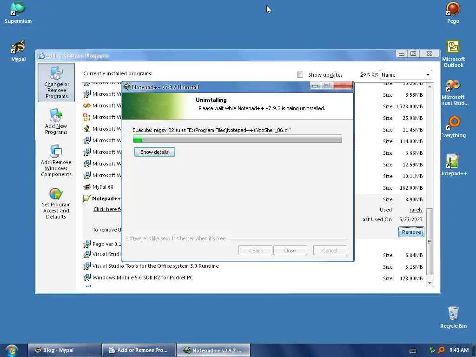Minimize the Notepad++ Uninstall dialog
The image size is (476, 357).
[x=315, y=86]
